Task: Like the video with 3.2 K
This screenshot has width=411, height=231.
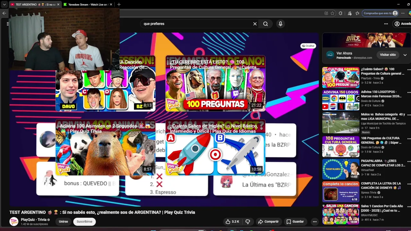Action: tap(232, 221)
